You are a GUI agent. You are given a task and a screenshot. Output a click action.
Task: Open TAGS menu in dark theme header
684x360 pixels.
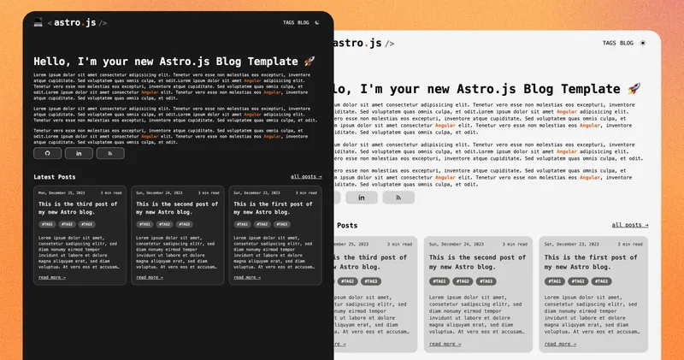coord(288,23)
